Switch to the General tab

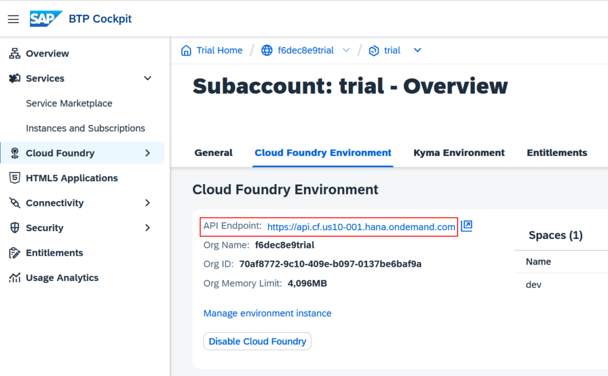coord(213,153)
